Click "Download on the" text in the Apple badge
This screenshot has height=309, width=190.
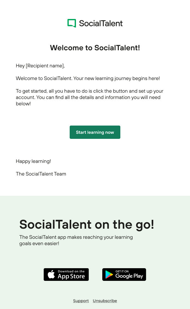click(71, 271)
